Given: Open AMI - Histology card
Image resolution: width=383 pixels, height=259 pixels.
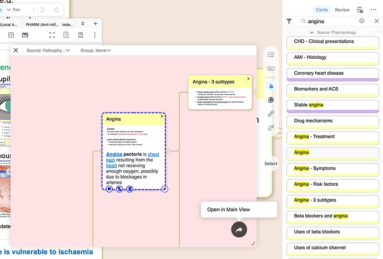Looking at the screenshot, I should click(332, 59).
